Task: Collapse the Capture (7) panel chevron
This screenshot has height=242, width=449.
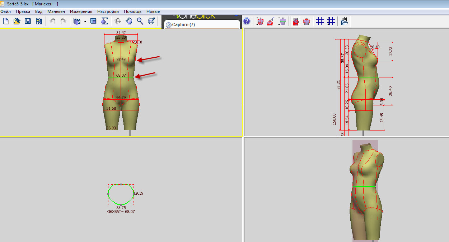Action: 168,25
